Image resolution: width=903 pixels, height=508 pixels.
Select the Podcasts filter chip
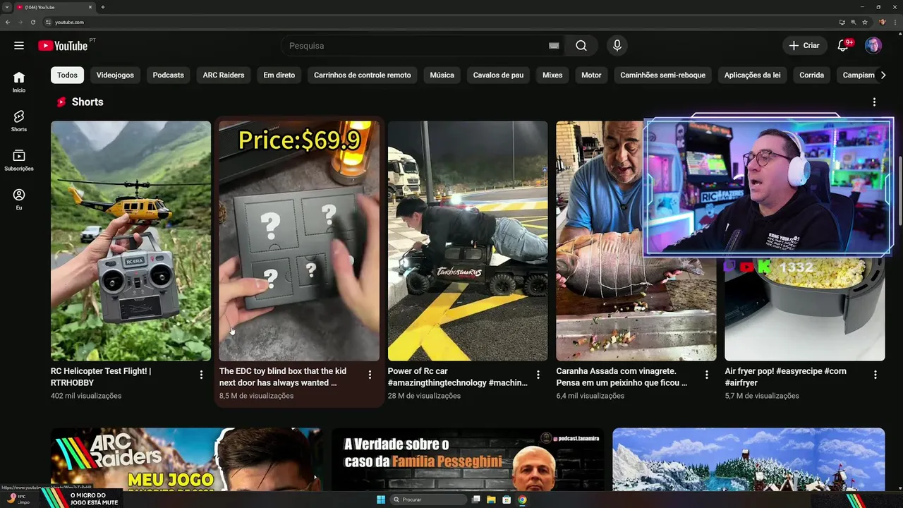[x=169, y=75]
